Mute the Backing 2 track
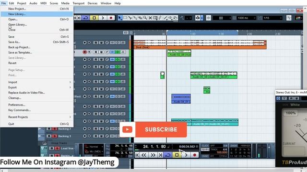This screenshot has height=172, width=307. pos(49,129)
